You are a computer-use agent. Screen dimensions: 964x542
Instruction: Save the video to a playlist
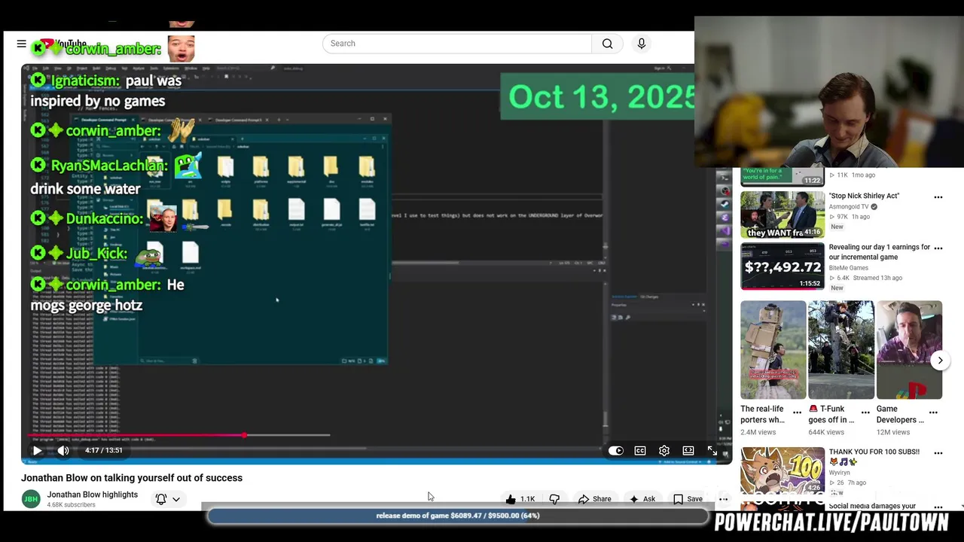pyautogui.click(x=688, y=499)
